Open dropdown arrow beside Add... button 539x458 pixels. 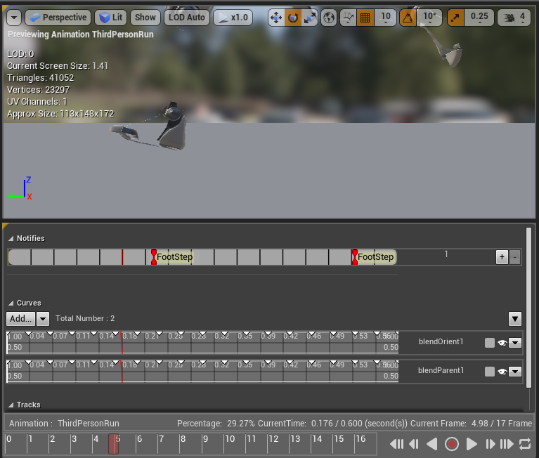pos(43,318)
